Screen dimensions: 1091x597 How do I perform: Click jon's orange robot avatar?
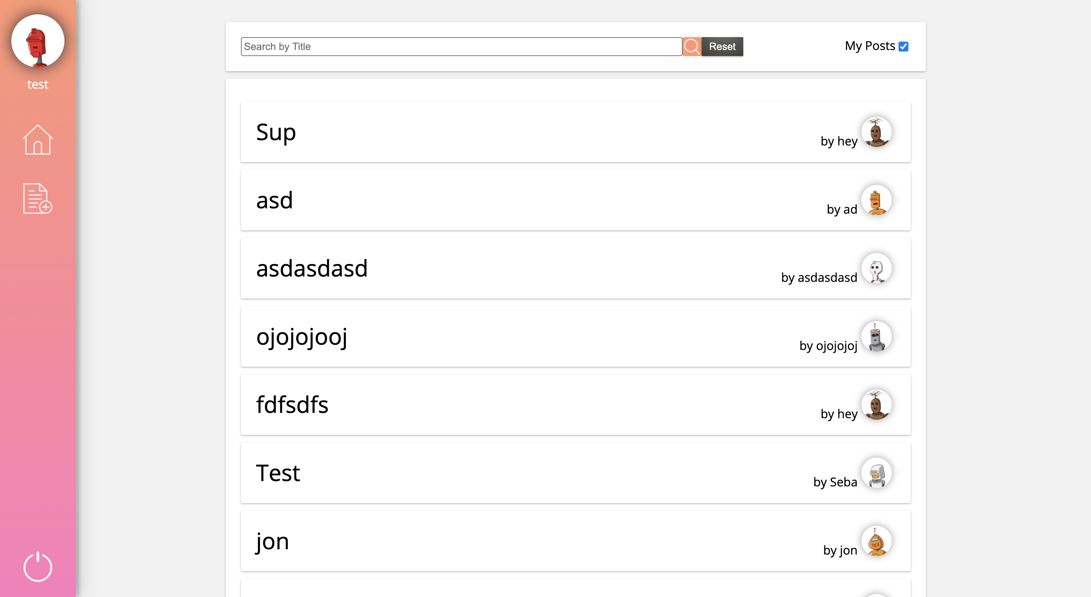coord(876,541)
